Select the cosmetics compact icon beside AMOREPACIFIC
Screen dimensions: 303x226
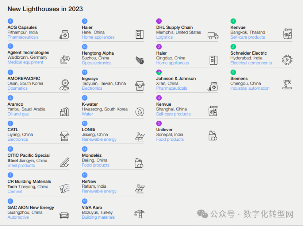(64, 85)
